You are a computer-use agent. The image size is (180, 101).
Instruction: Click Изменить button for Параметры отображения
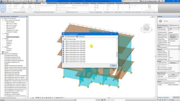tap(173, 38)
